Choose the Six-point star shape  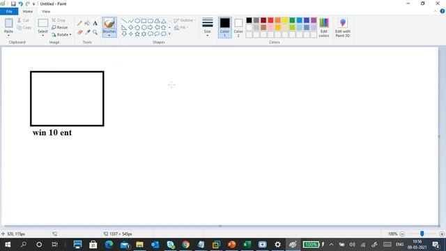click(x=144, y=34)
